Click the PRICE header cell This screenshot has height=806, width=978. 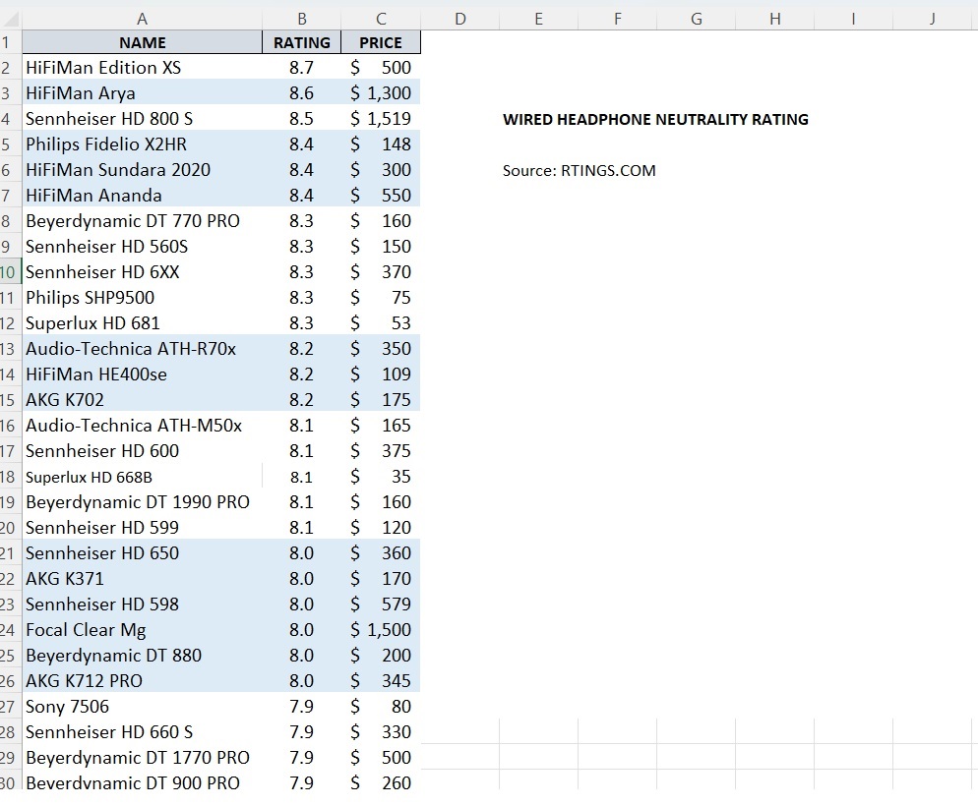[x=381, y=42]
